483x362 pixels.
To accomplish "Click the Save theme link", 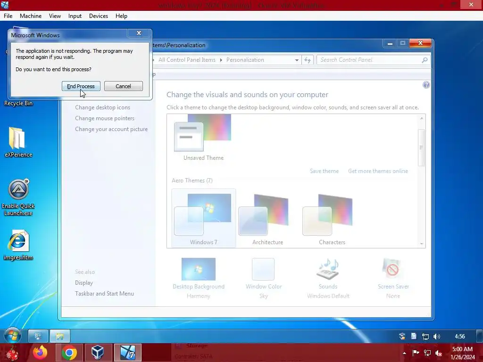I will coord(324,171).
